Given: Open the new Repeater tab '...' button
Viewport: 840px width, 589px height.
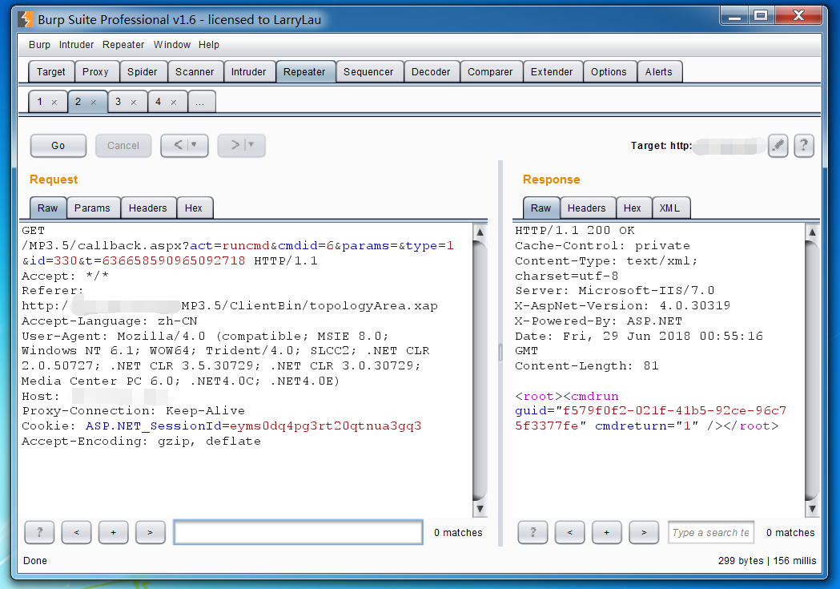Looking at the screenshot, I should point(200,102).
